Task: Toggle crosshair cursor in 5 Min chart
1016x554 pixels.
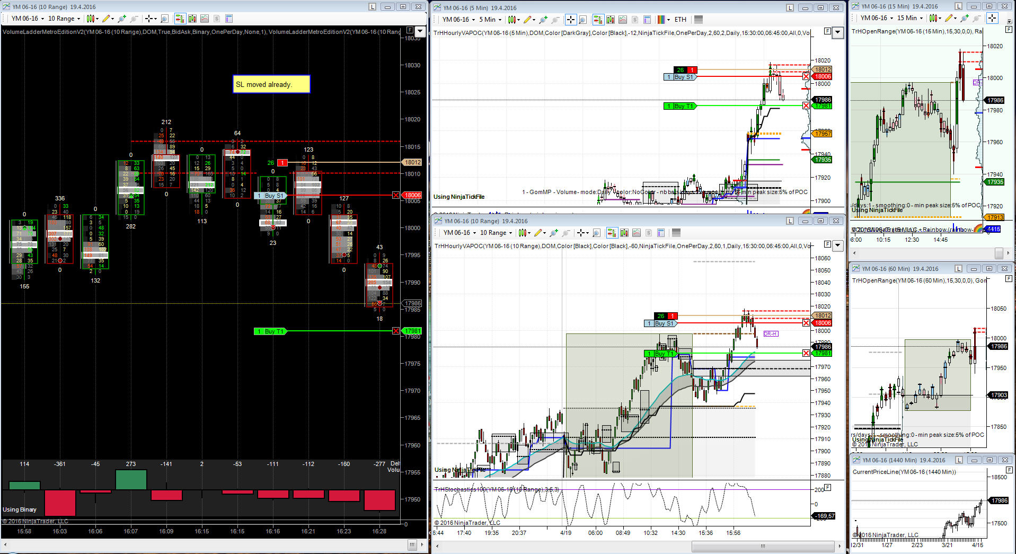Action: [571, 20]
